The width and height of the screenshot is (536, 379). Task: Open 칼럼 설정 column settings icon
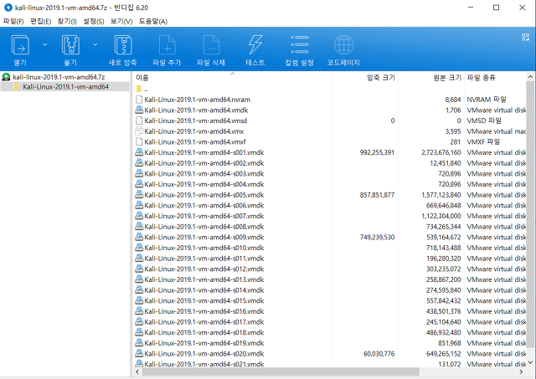[x=300, y=44]
